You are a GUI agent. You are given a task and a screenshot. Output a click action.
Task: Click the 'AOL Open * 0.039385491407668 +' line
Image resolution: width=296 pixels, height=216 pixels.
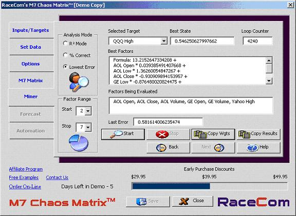(150, 65)
